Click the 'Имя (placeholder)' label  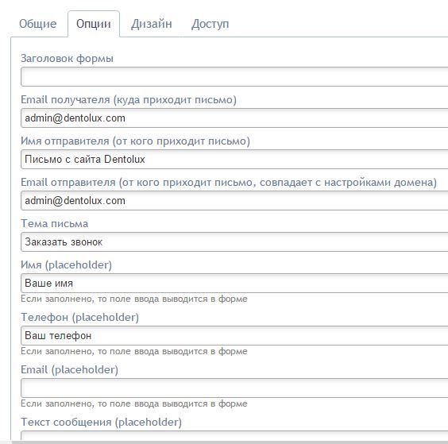(x=66, y=264)
